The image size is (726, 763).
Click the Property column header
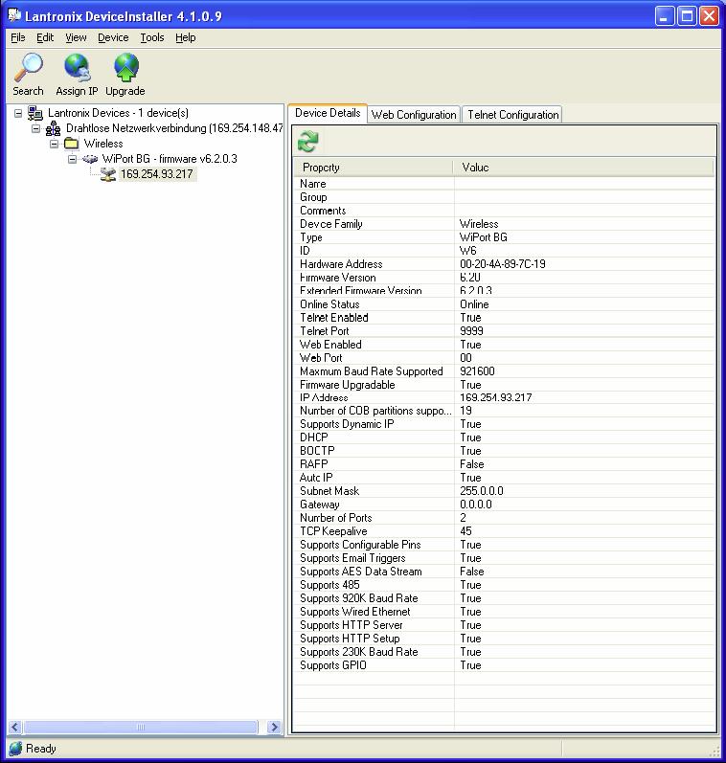click(x=373, y=168)
